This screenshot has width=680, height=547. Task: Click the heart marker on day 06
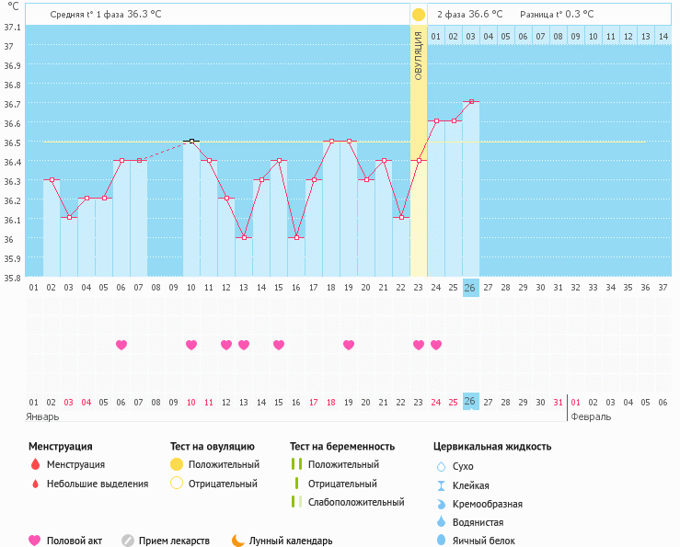click(121, 345)
